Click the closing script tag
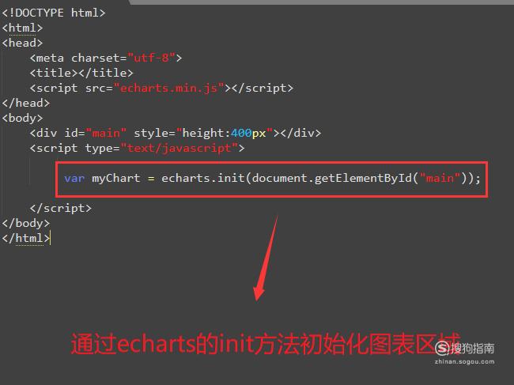 point(60,208)
